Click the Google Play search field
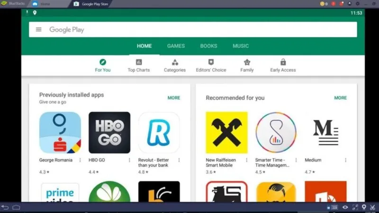This screenshot has height=213, width=379. (x=193, y=29)
